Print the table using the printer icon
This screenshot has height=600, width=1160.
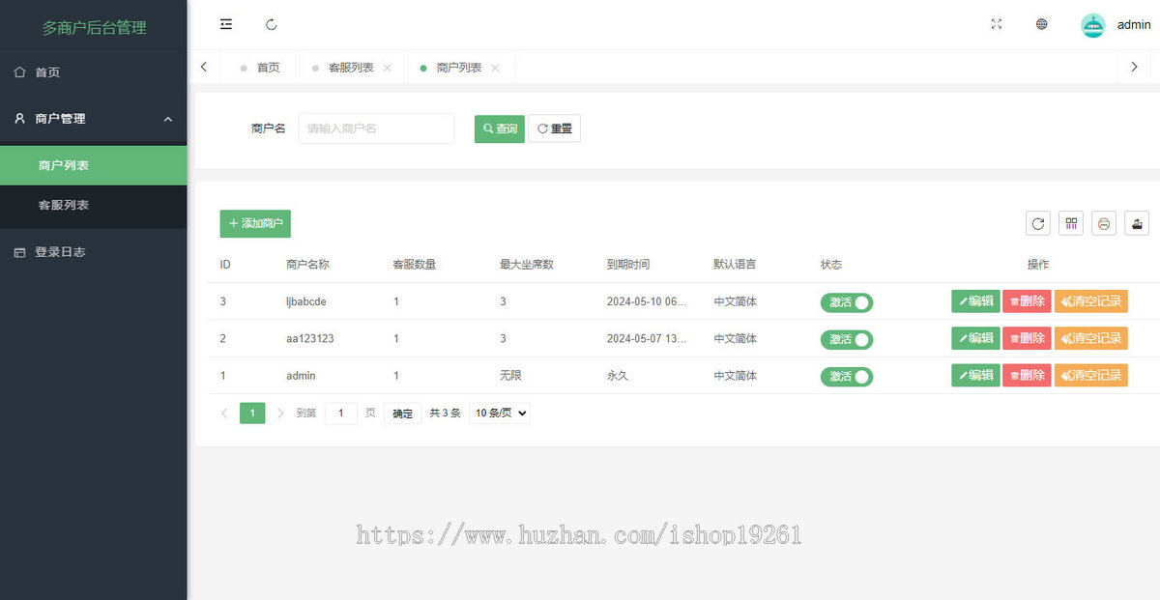click(x=1104, y=223)
